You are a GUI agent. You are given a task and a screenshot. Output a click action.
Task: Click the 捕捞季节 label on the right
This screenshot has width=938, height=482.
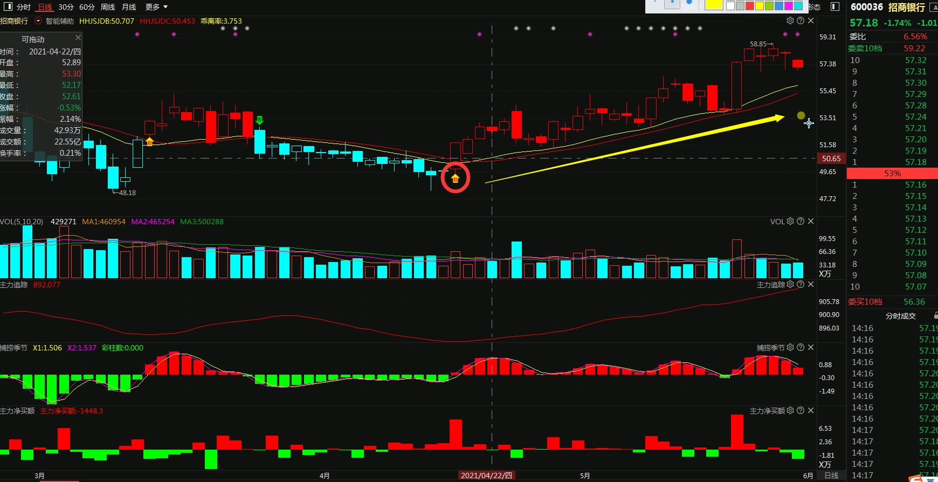771,348
